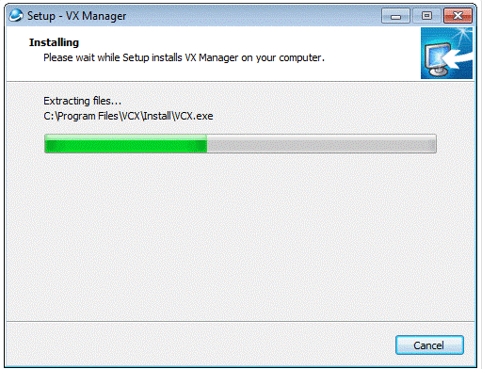Maximize the Setup window
The image size is (482, 369).
pyautogui.click(x=426, y=16)
